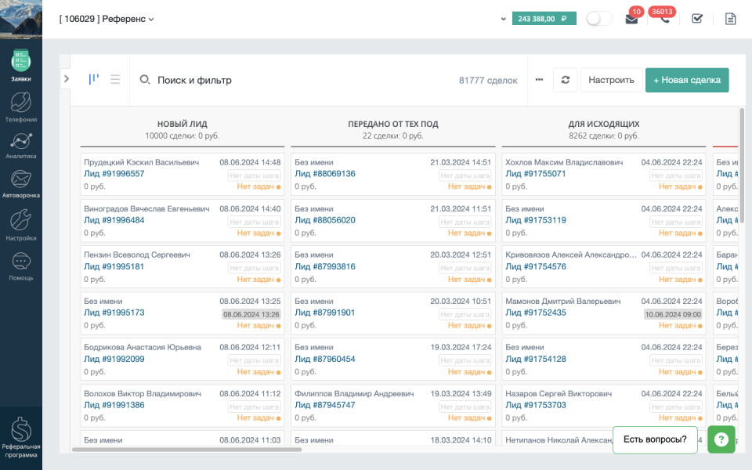Open mail envelope notifications icon
The width and height of the screenshot is (752, 470).
pyautogui.click(x=631, y=19)
